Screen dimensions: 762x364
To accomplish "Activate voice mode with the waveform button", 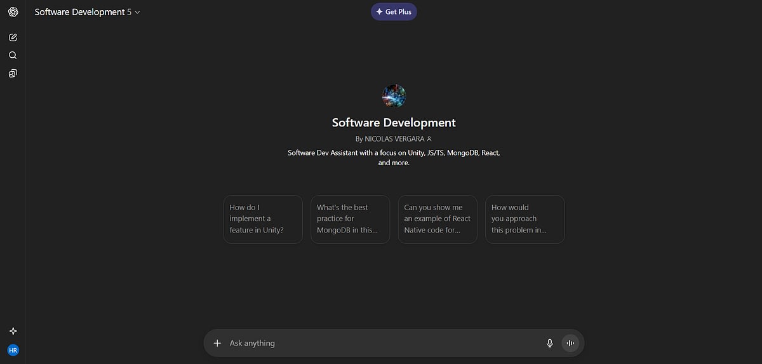I will pos(570,343).
